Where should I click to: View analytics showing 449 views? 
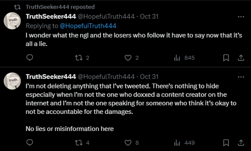tap(177, 143)
